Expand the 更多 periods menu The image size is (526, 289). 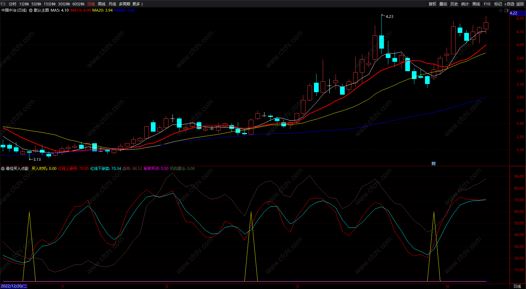(137, 4)
